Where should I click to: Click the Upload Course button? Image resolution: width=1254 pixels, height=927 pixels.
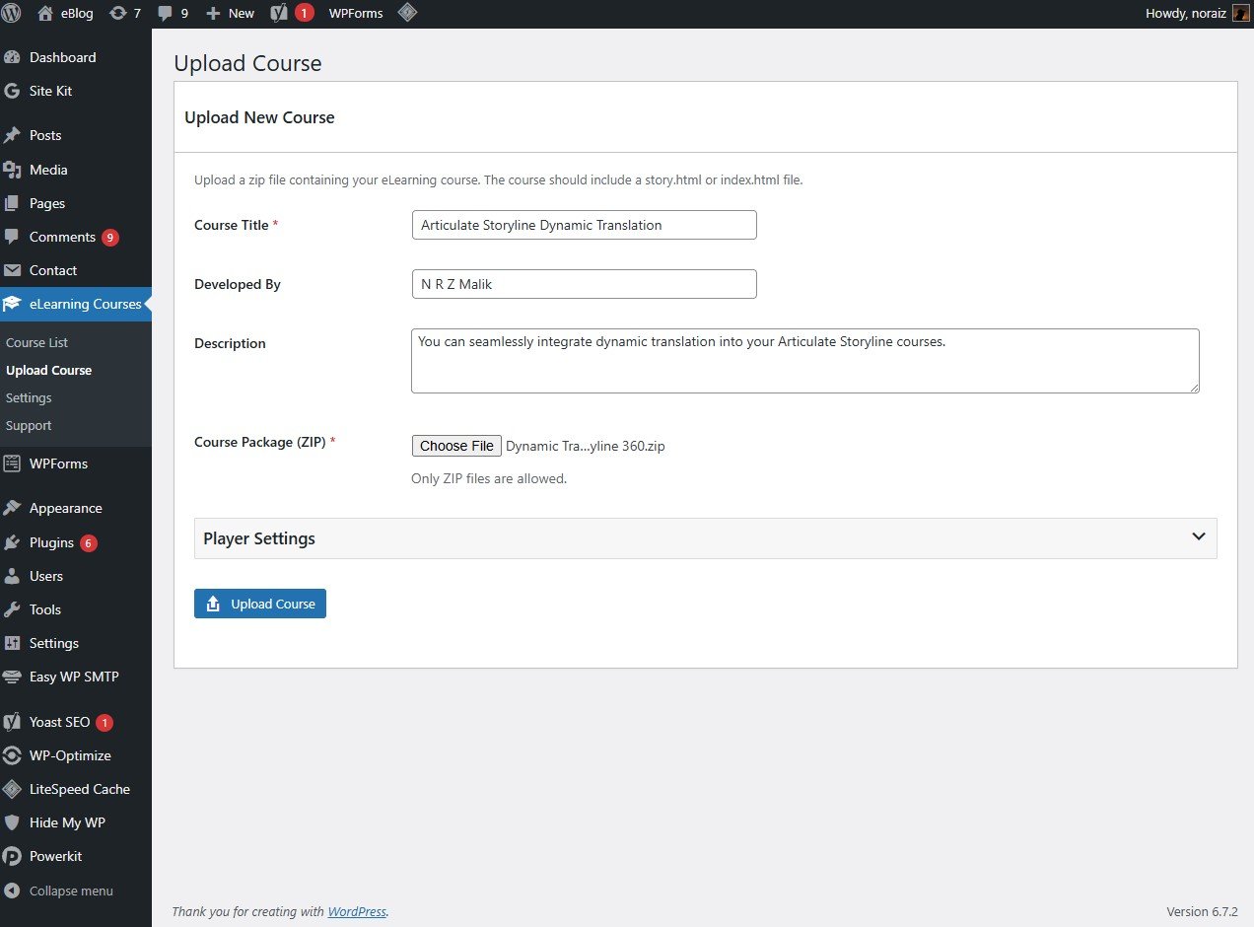259,604
